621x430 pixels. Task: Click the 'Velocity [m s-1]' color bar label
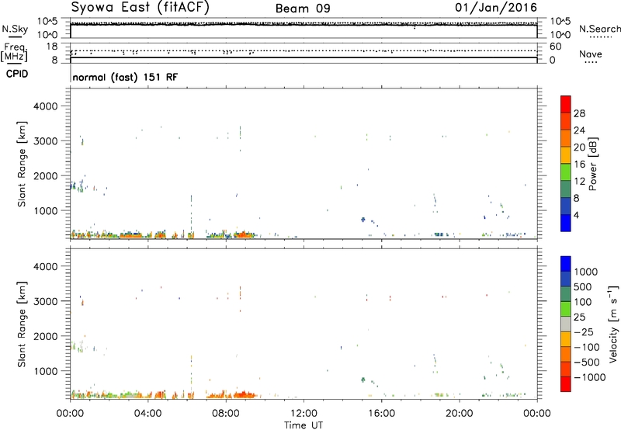[613, 324]
